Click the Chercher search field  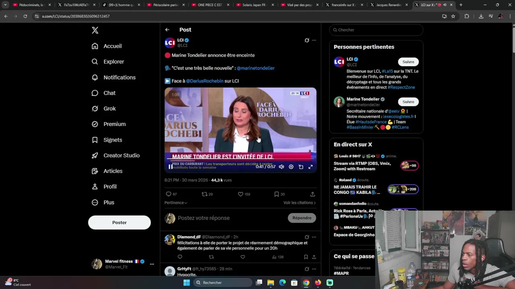376,30
